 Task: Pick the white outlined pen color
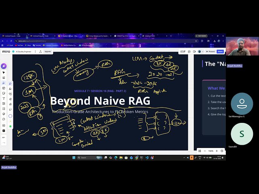click(x=10, y=116)
